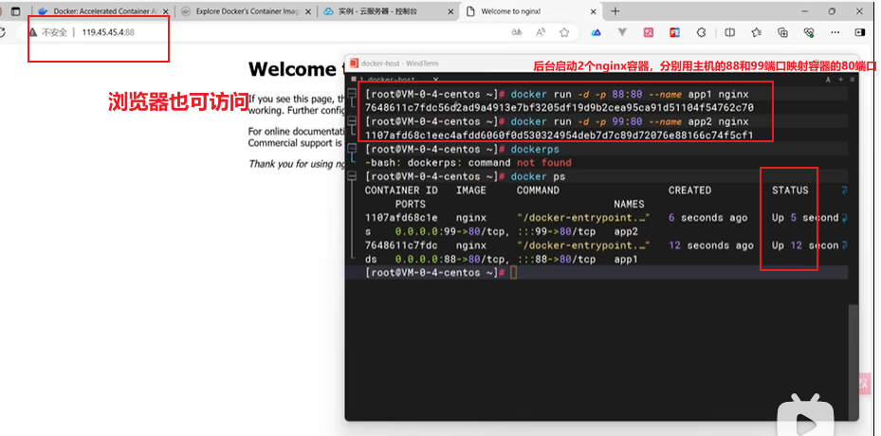Viewport: 881px width, 436px height.
Task: Close the Explore Docker's Container Images tab
Action: (307, 11)
